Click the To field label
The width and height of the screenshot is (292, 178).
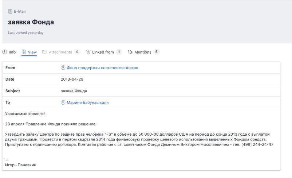8,102
